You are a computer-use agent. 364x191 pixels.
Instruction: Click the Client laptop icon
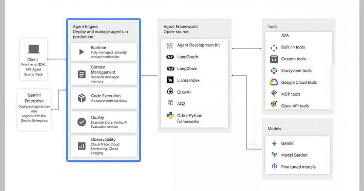33,49
